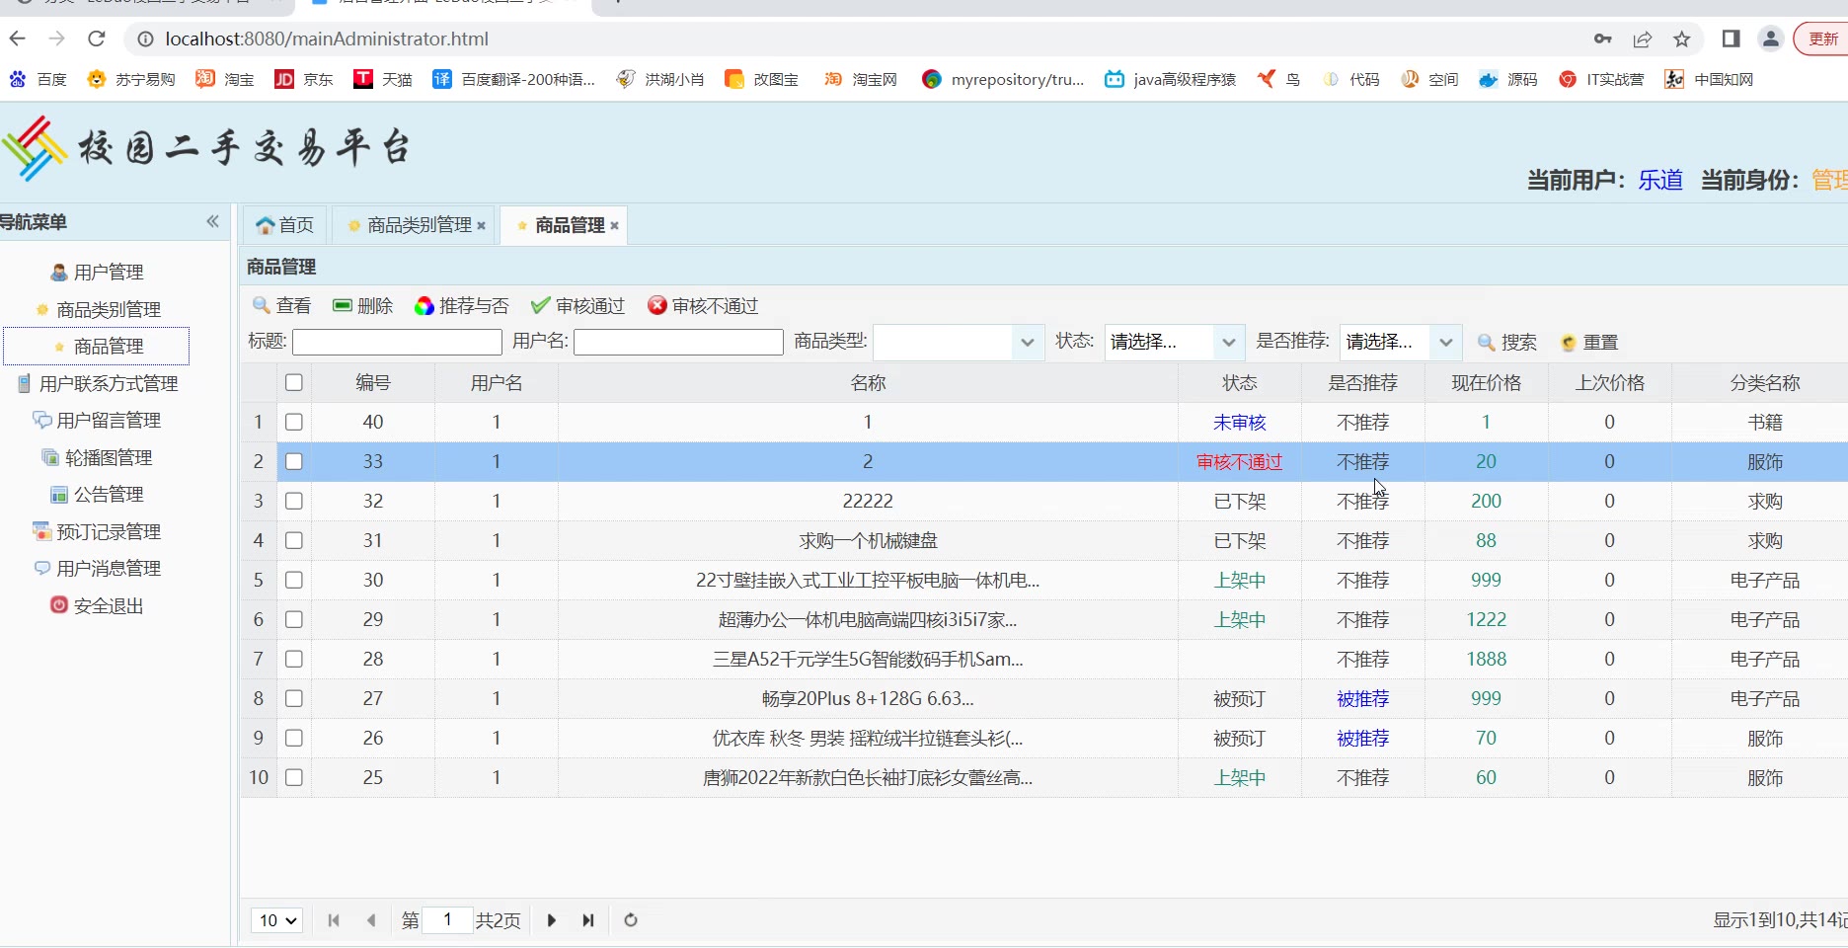Jump to last page of results
1848x948 pixels.
click(x=588, y=920)
